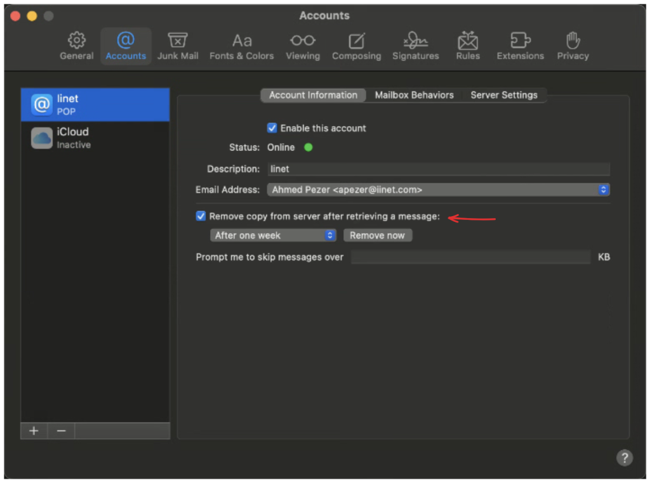This screenshot has width=650, height=483.
Task: Open Composing preferences
Action: click(x=356, y=46)
